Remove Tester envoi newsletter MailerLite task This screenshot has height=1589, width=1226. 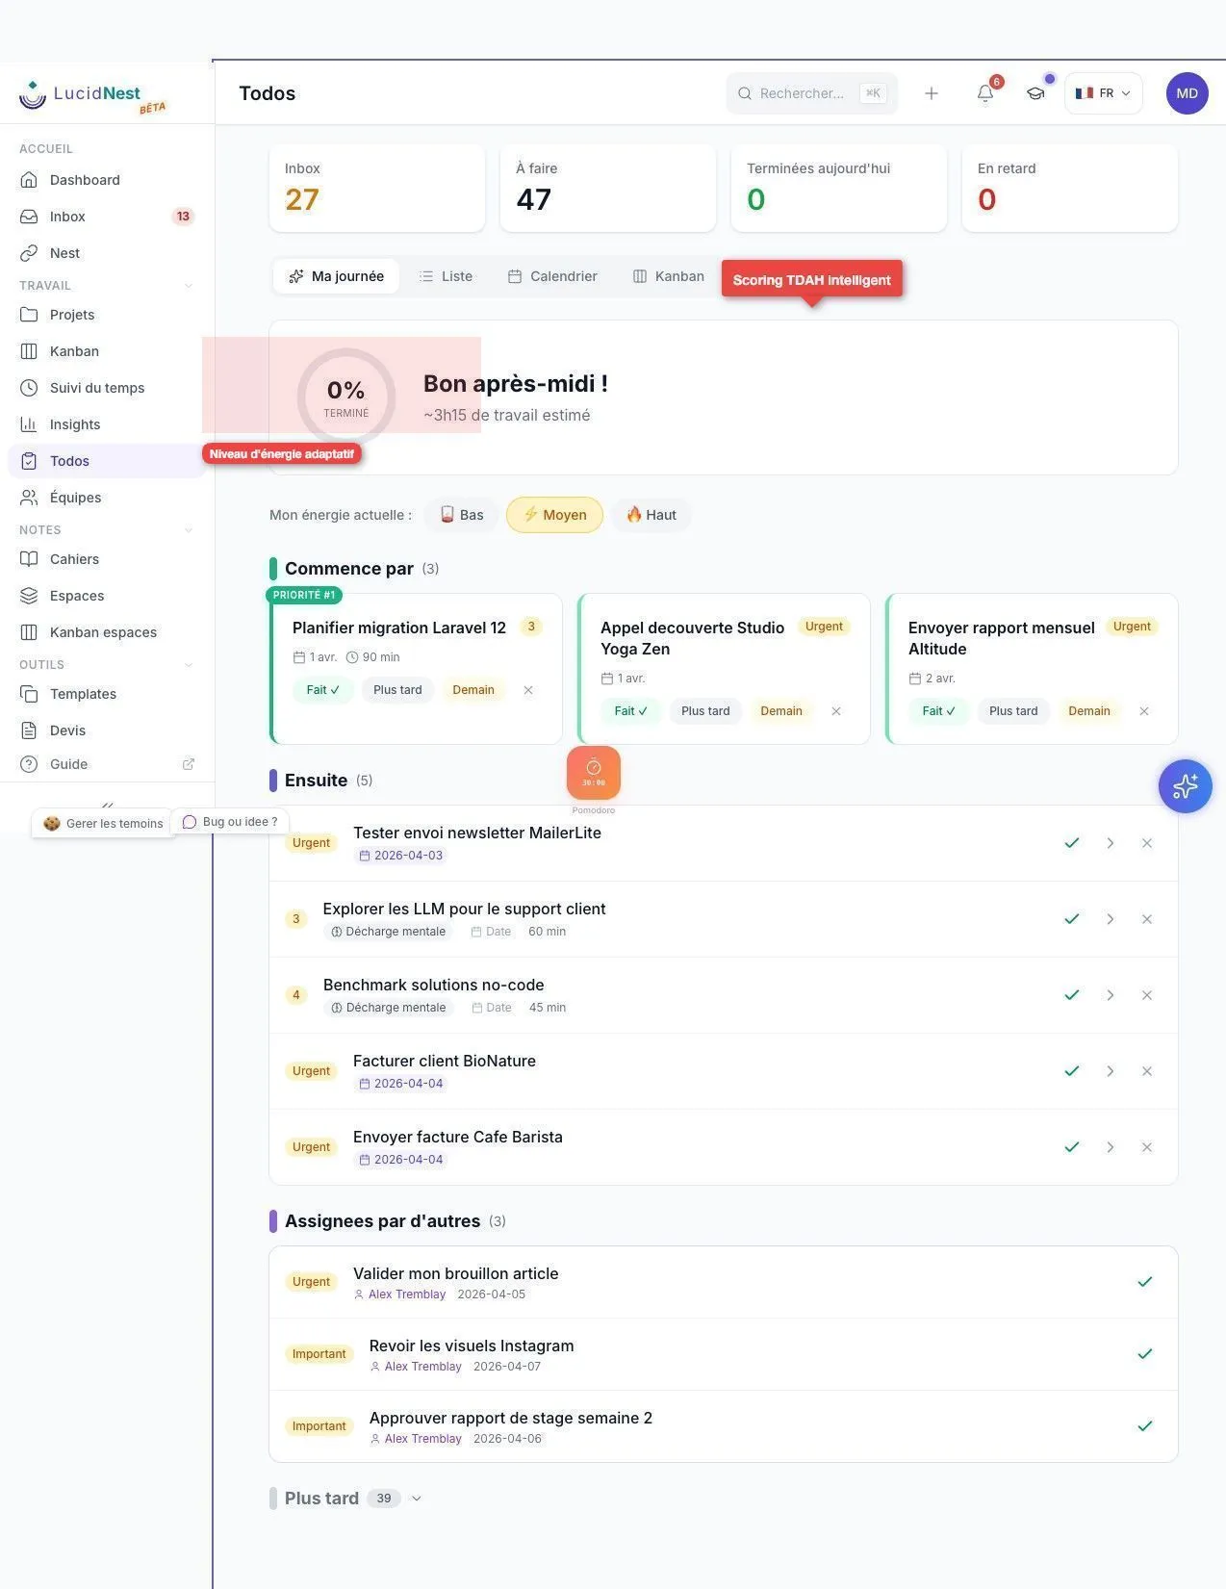[x=1147, y=843]
